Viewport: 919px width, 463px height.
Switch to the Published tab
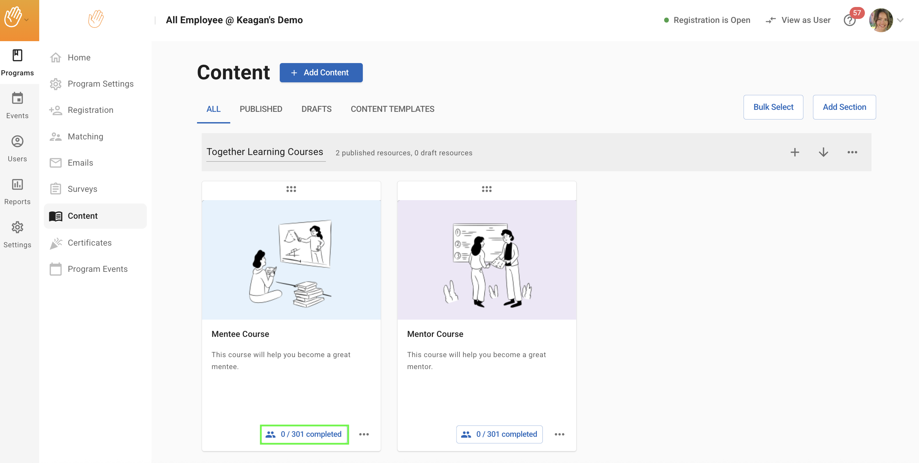tap(261, 109)
